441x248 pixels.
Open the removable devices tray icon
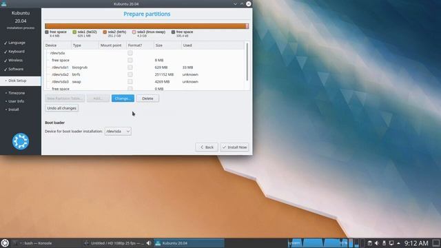tap(384, 243)
